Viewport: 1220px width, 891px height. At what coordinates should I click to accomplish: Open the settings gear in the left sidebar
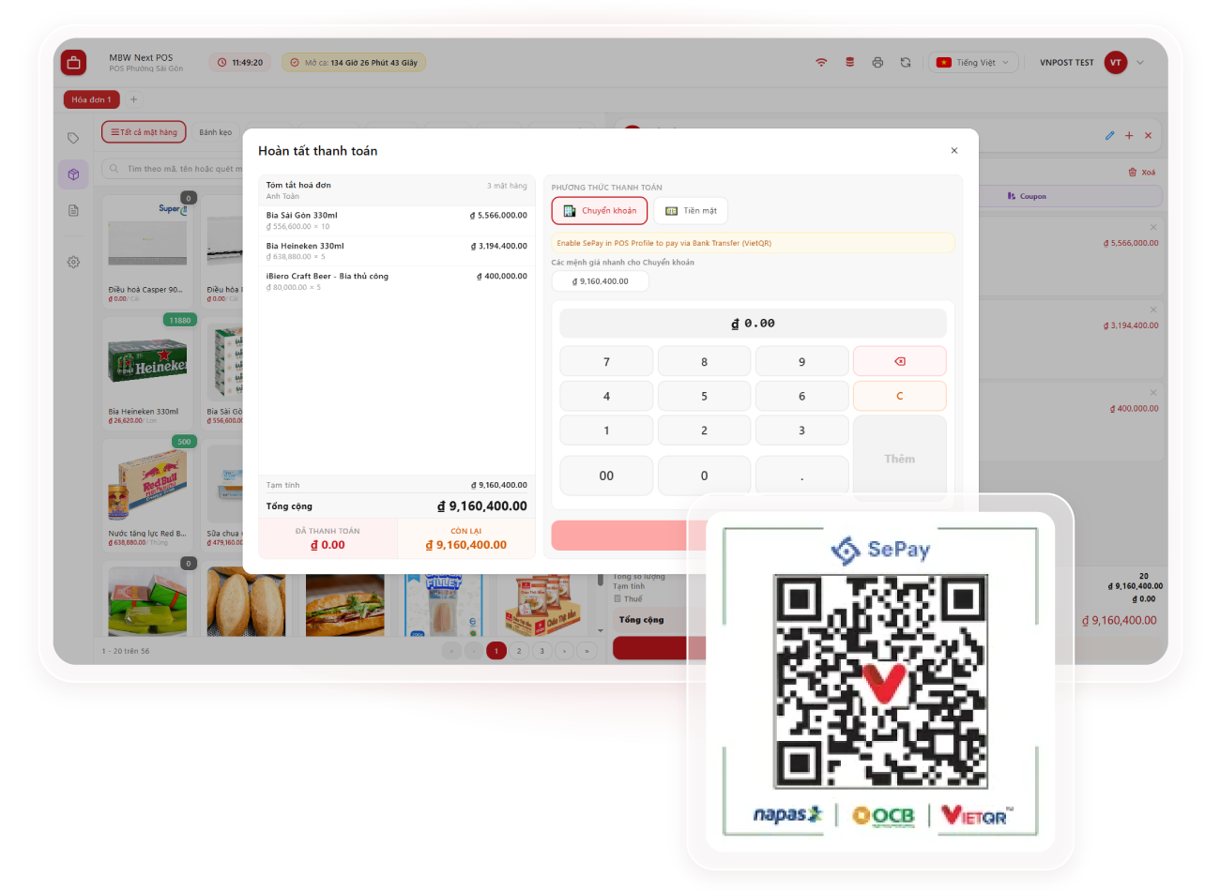pyautogui.click(x=73, y=263)
